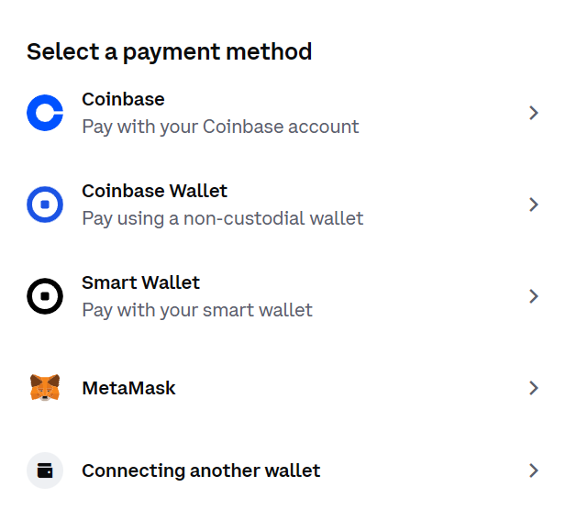Expand the Smart Wallet chevron arrow

point(534,296)
